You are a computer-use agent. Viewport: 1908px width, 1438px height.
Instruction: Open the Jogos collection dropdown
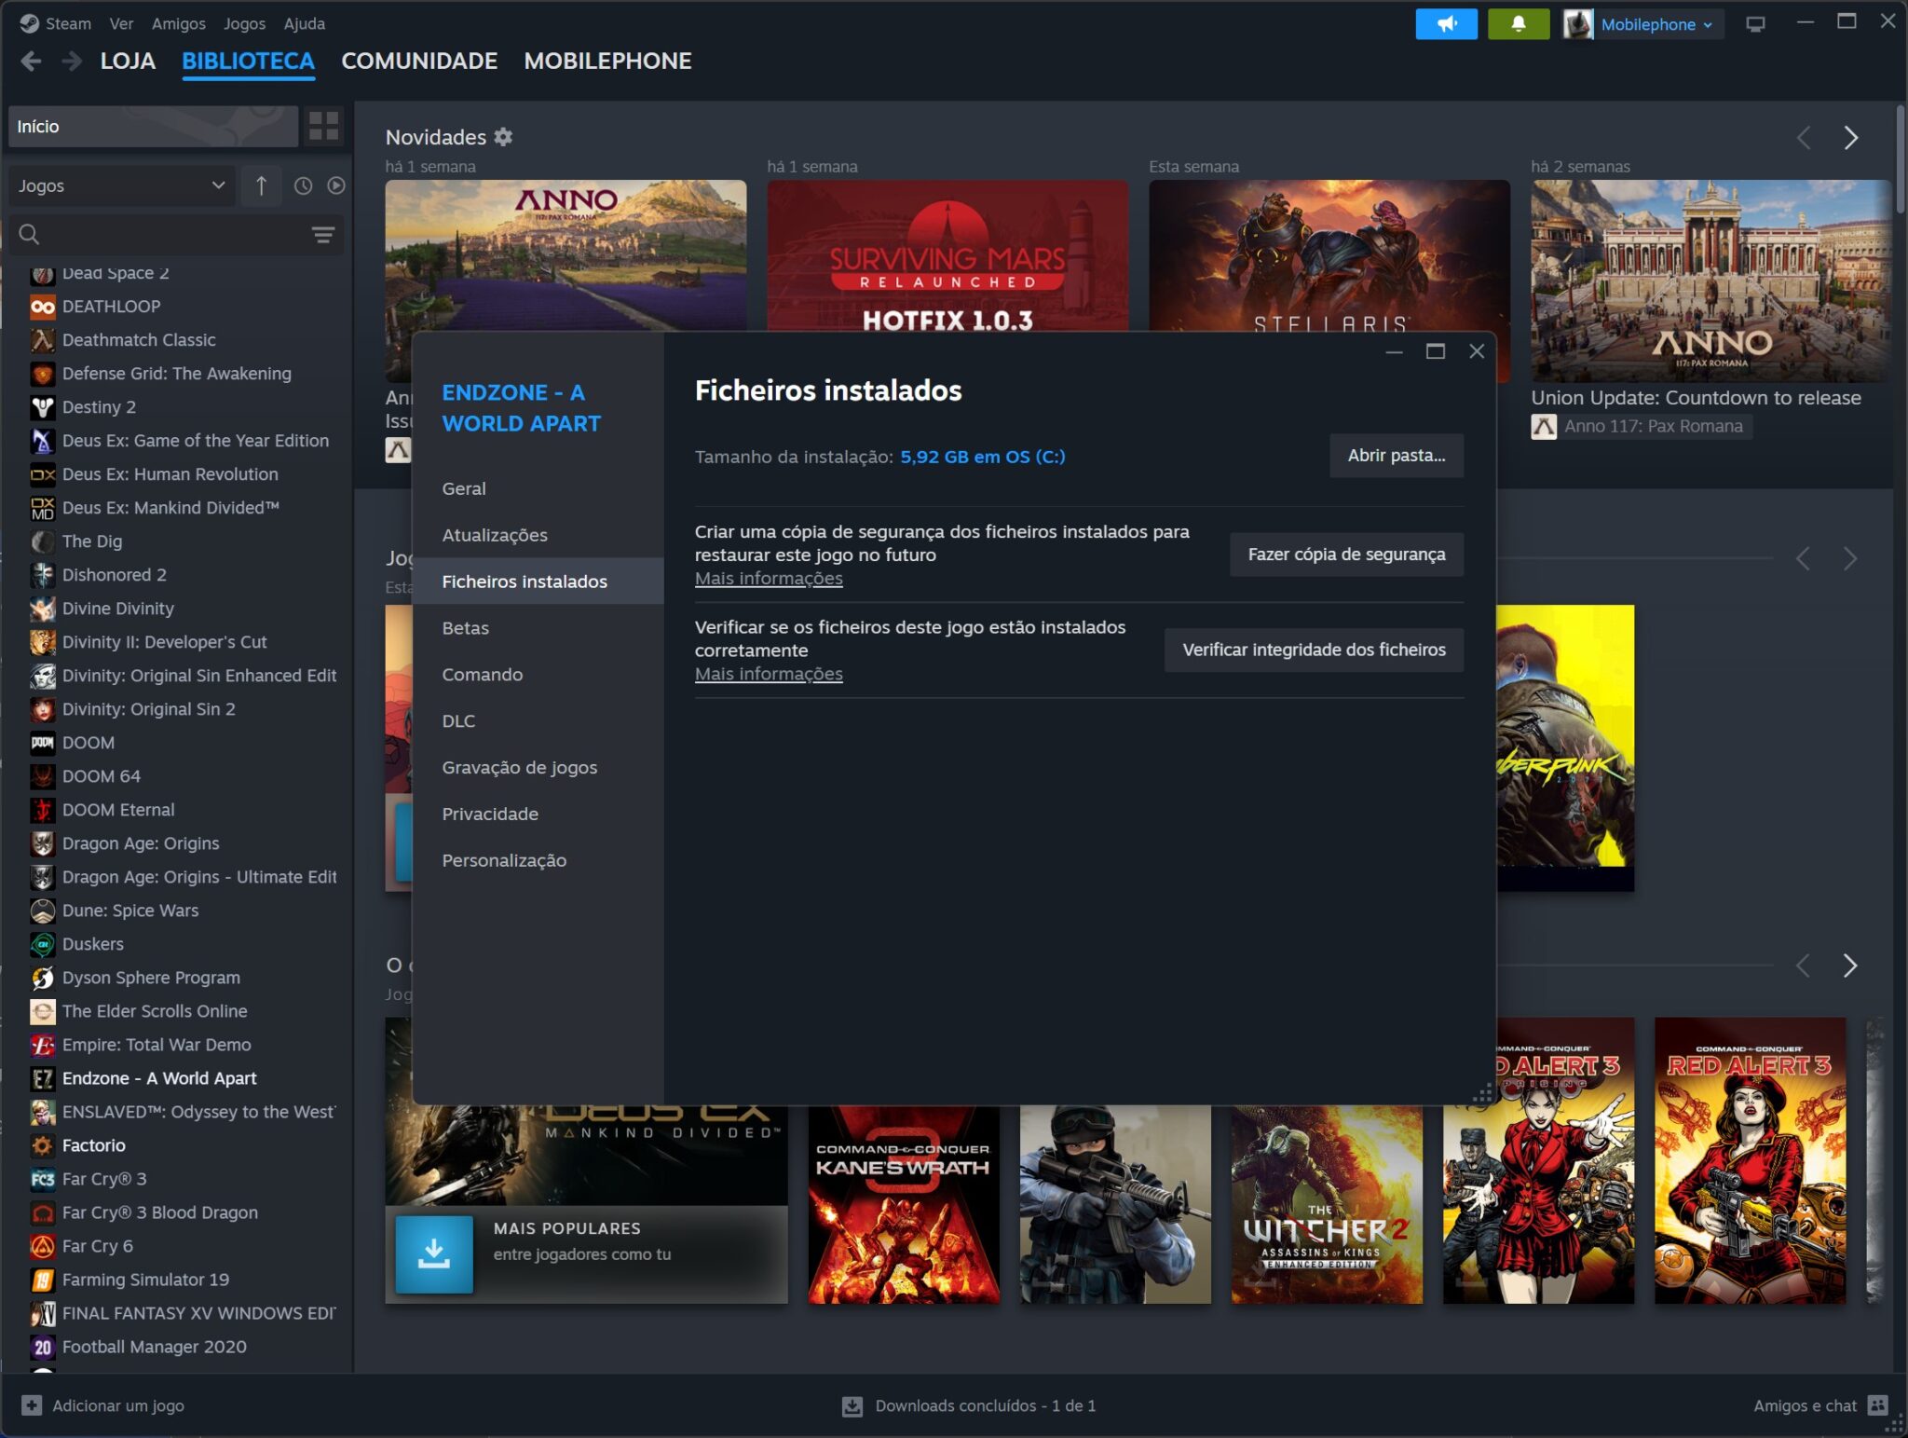(x=121, y=185)
